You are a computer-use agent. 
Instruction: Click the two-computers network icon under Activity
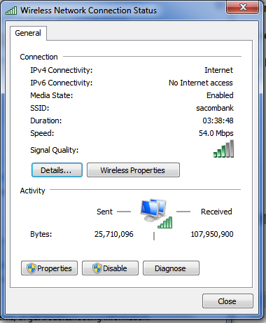pos(153,210)
